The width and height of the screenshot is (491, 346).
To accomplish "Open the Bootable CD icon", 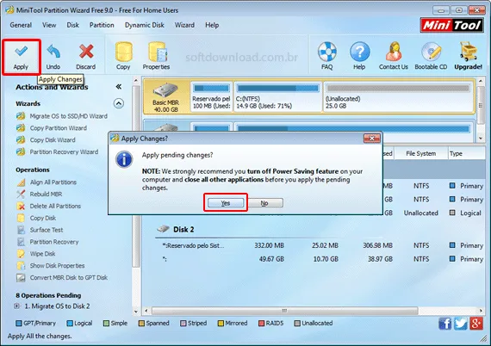I will [x=431, y=56].
